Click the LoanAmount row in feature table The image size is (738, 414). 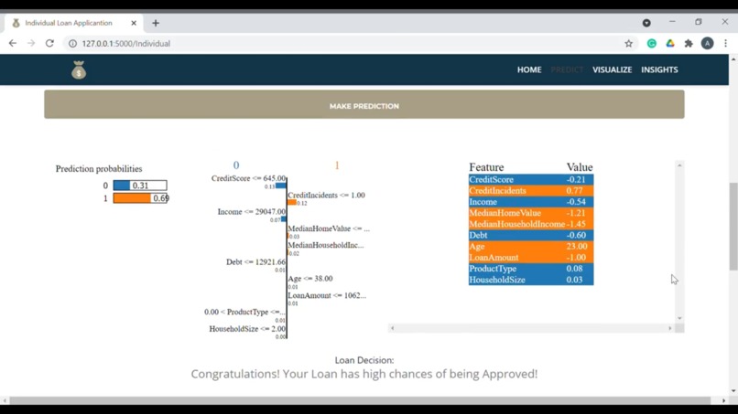[531, 258]
